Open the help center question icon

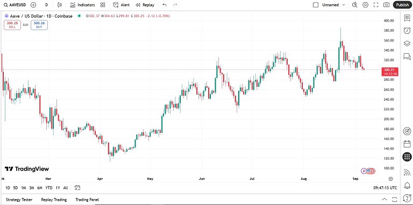[x=407, y=197]
